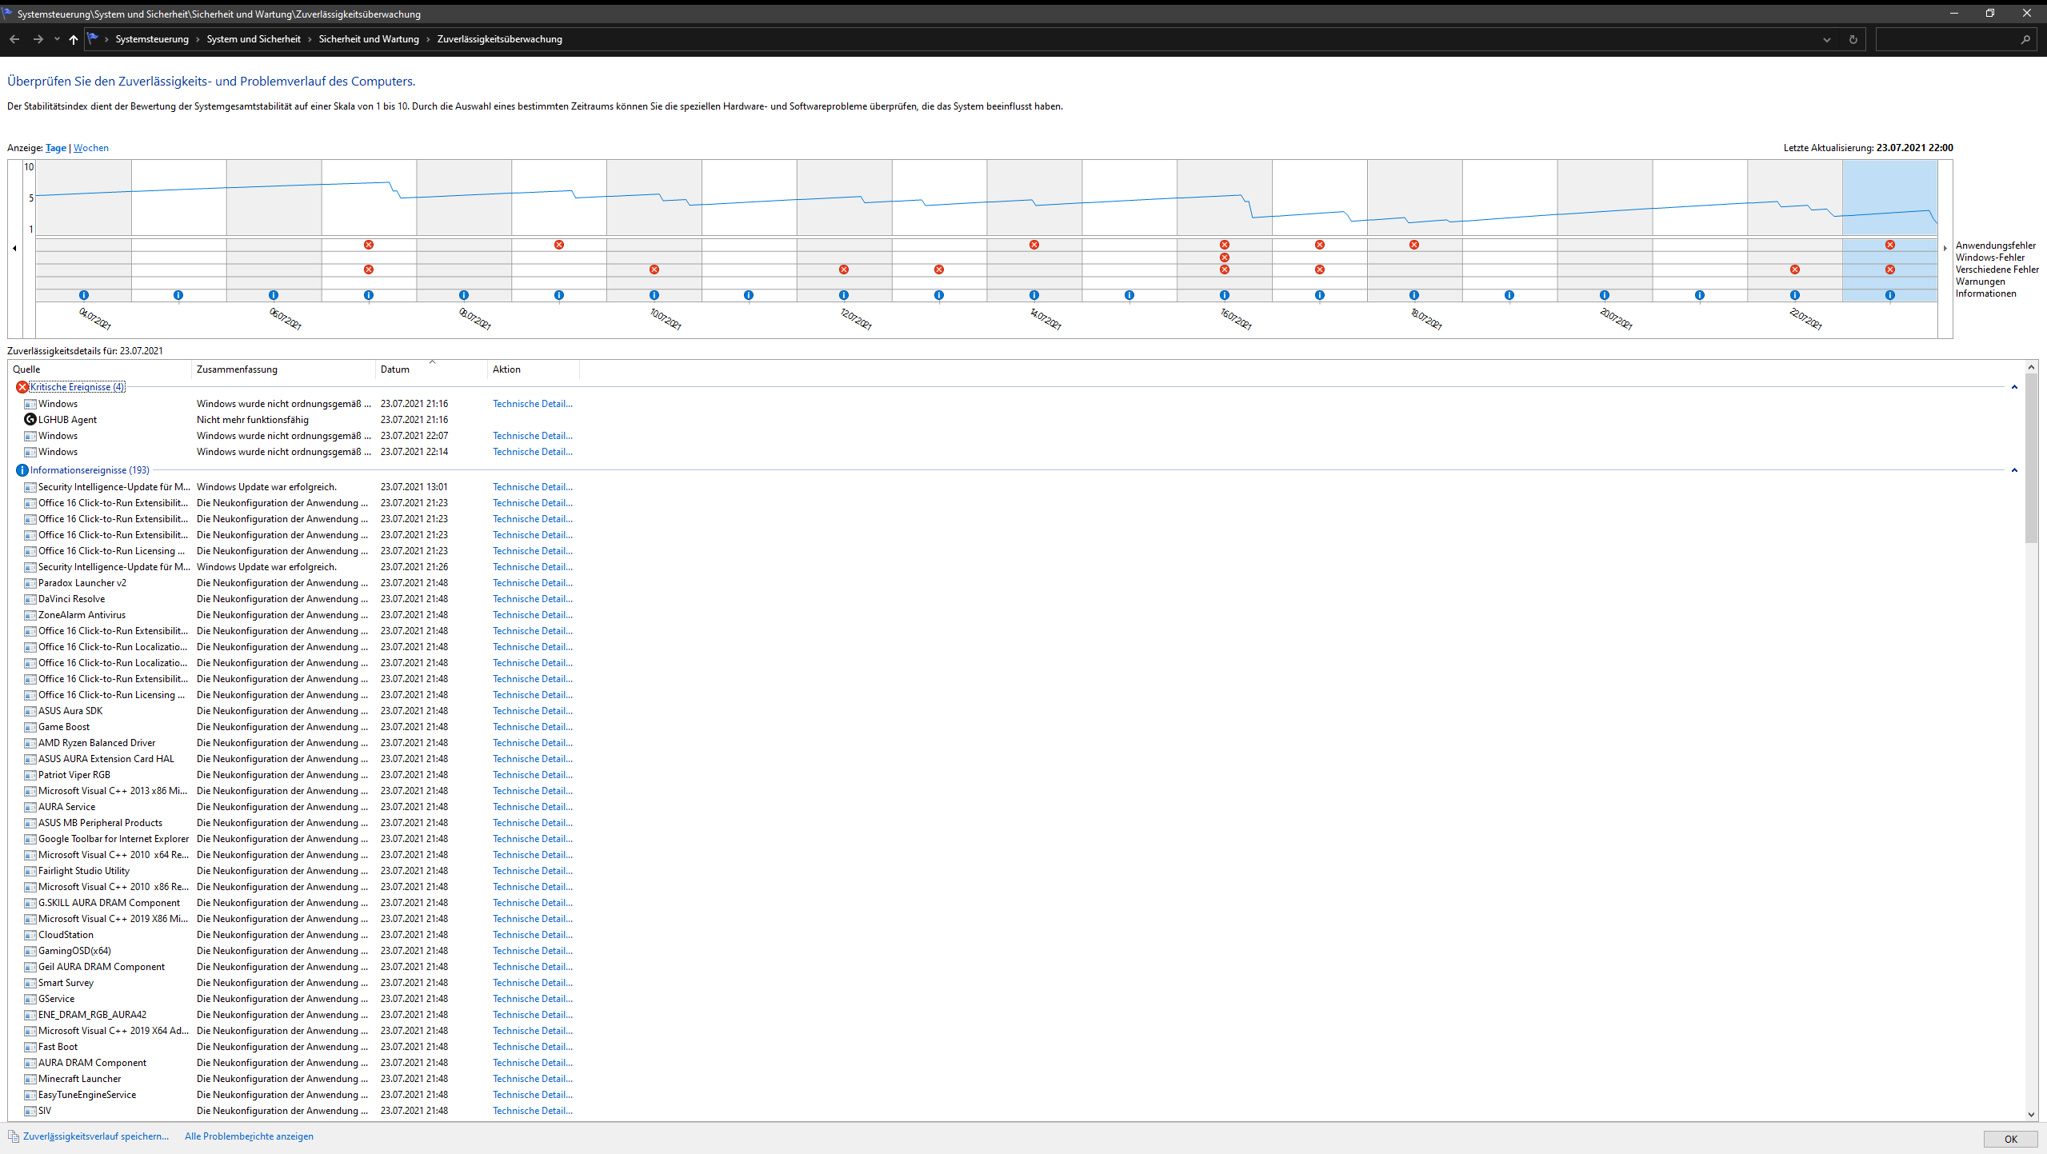2047x1154 pixels.
Task: Select the 23.07 application error marker
Action: 1889,245
